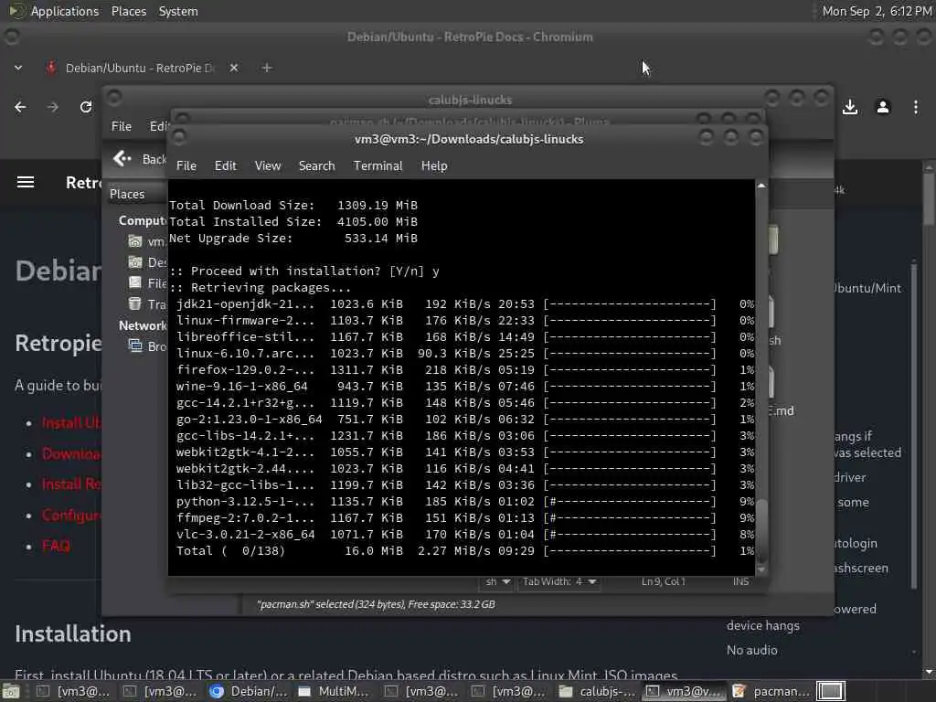Open the terminal File menu
The image size is (936, 702).
click(186, 166)
